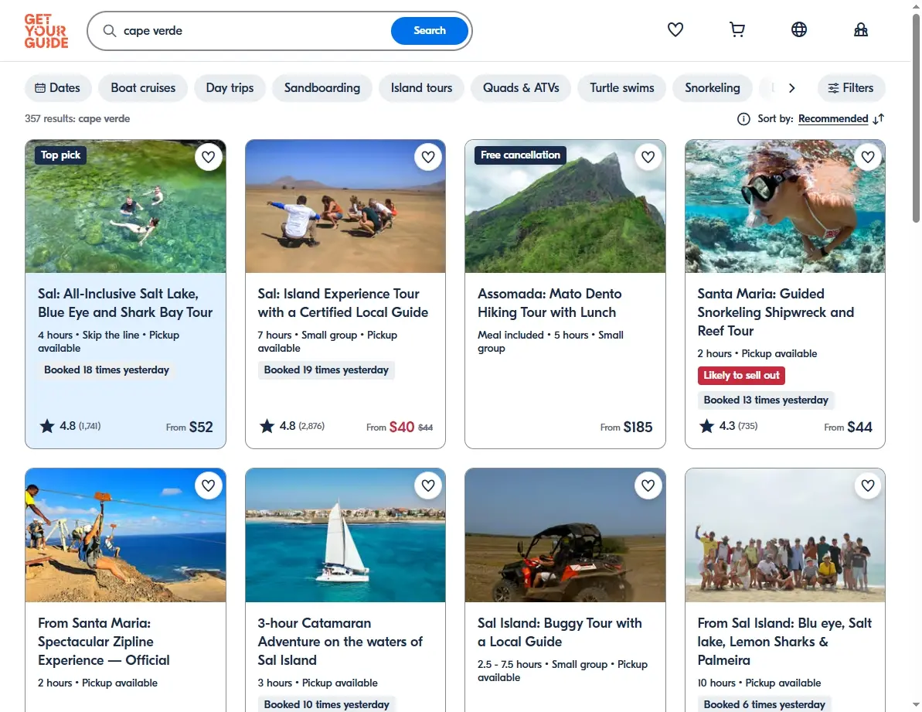
Task: Click the $40 discounted price
Action: click(x=402, y=427)
